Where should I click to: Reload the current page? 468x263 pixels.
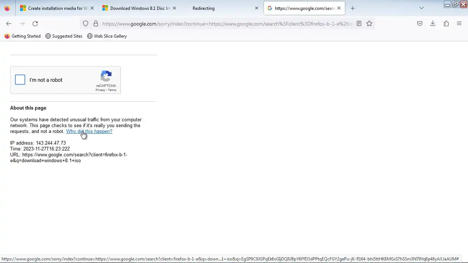35,23
